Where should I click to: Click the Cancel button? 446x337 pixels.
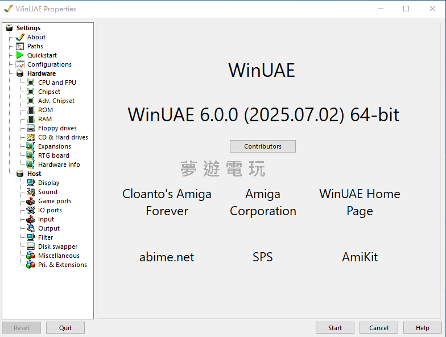point(379,328)
